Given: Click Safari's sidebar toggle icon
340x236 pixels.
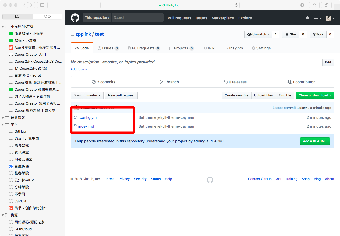Looking at the screenshot, I should pos(42,5).
